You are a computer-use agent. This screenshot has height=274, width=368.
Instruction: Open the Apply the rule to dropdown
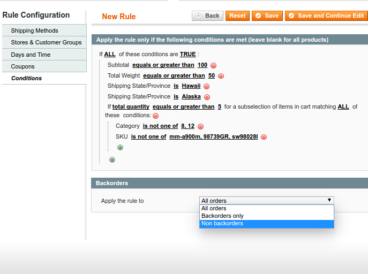(266, 200)
